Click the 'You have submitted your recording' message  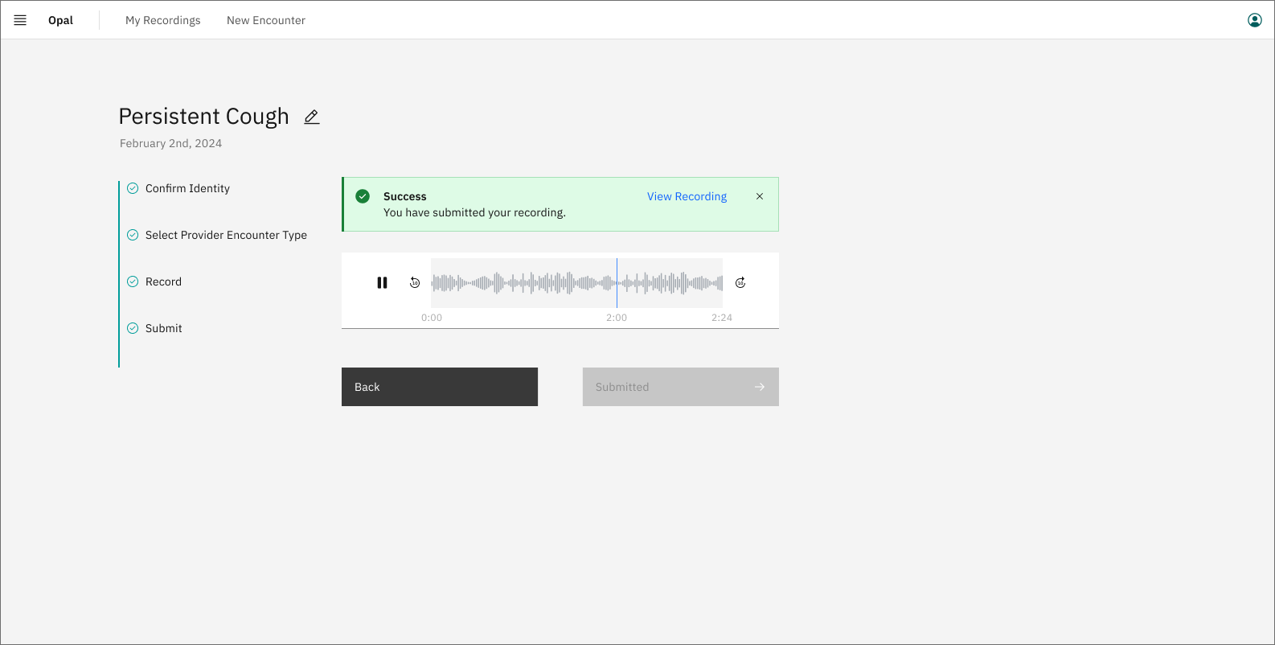coord(474,212)
